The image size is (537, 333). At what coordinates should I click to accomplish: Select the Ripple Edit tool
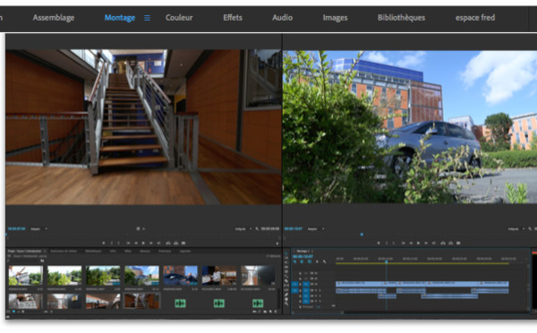(x=286, y=267)
